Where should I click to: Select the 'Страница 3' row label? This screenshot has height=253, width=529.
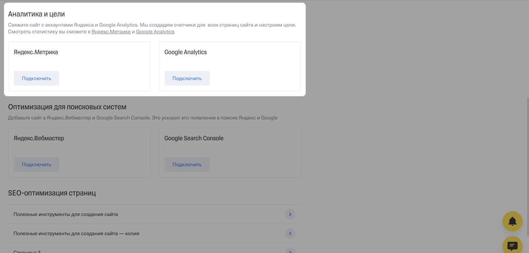click(x=27, y=251)
